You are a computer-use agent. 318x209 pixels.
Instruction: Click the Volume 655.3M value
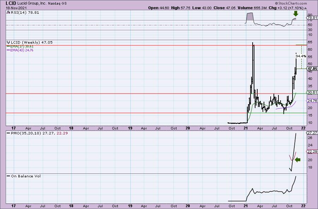[x=252, y=8]
